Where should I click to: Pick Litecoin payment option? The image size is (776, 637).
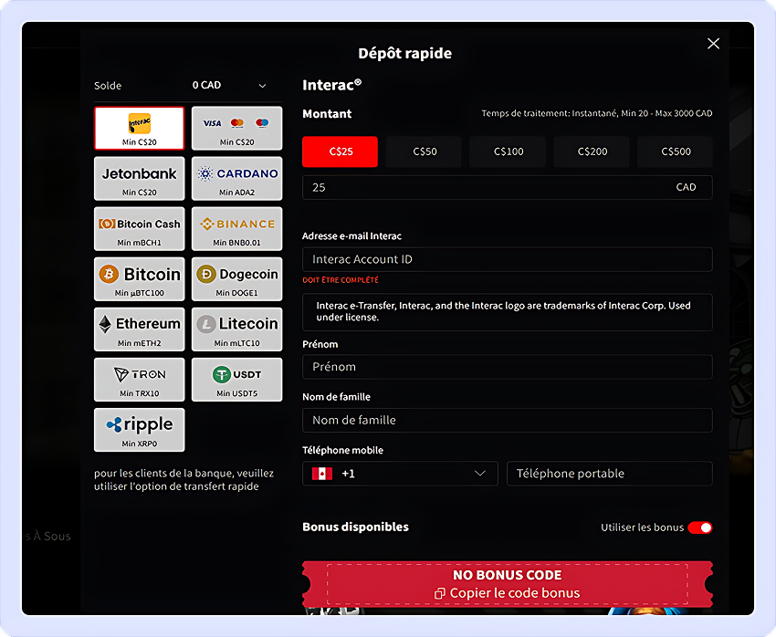pos(236,329)
